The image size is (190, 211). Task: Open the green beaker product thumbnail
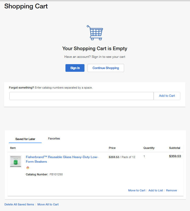click(16, 161)
